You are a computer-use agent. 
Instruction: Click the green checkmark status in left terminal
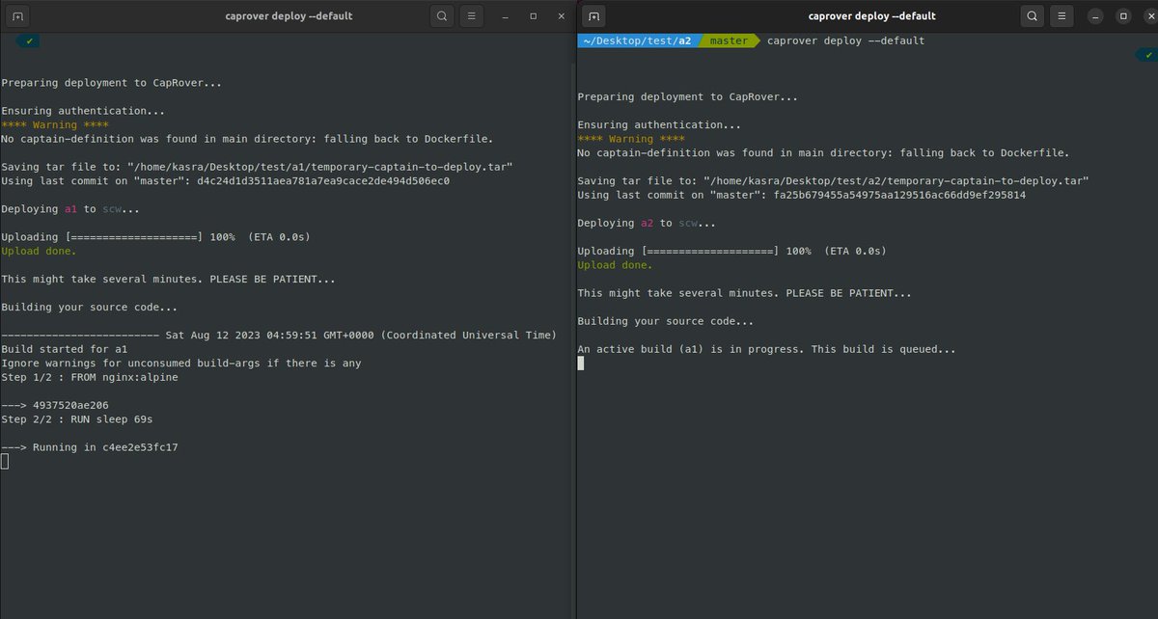click(x=29, y=41)
